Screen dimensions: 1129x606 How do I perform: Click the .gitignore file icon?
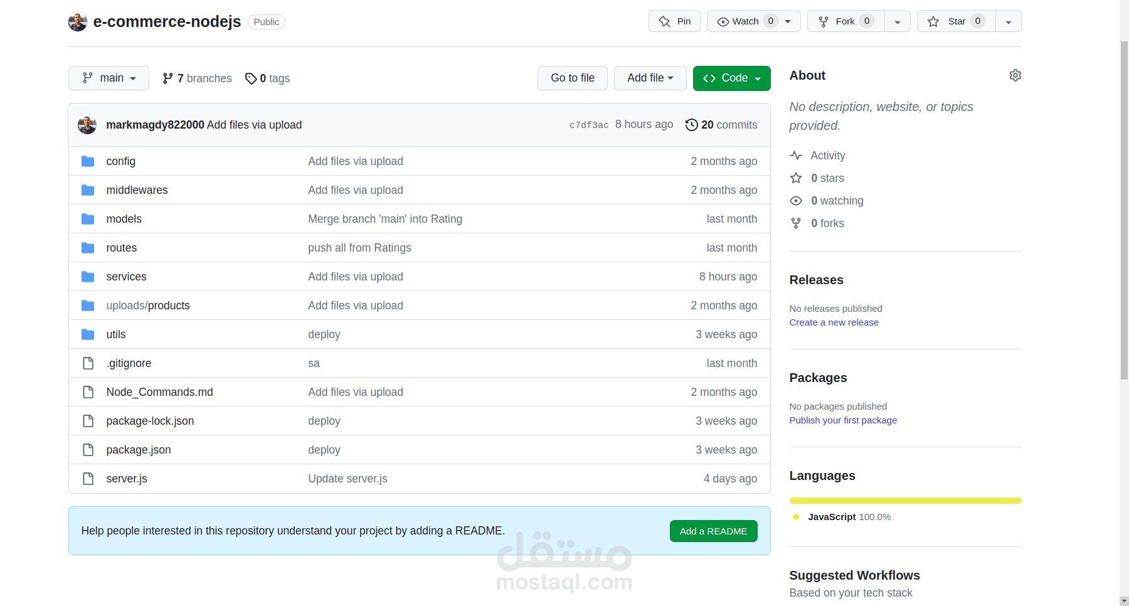coord(88,363)
